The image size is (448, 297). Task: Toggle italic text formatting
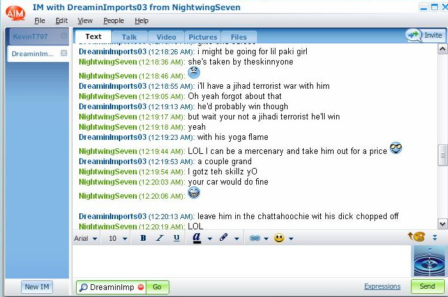tap(160, 238)
